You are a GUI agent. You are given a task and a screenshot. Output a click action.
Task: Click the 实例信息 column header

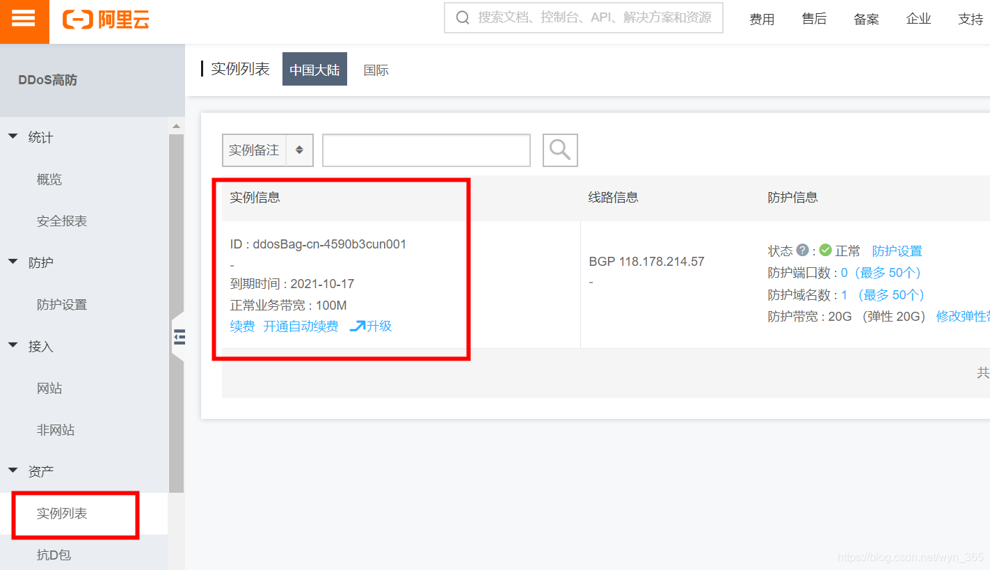pyautogui.click(x=255, y=197)
